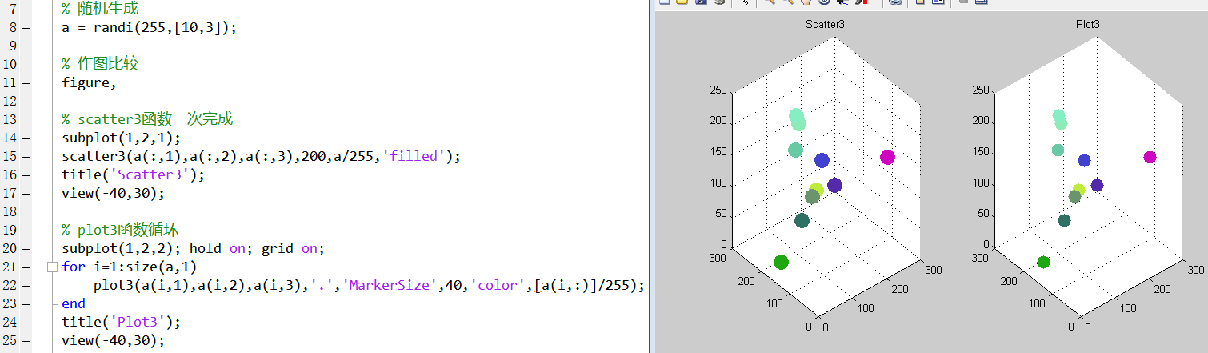
Task: Click the title('Scatter3') code line
Action: pos(134,174)
